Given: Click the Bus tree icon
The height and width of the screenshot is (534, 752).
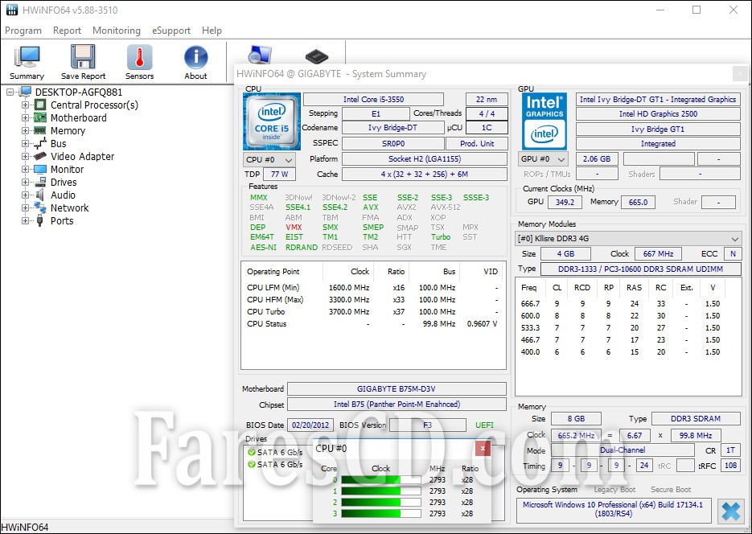Looking at the screenshot, I should [40, 143].
